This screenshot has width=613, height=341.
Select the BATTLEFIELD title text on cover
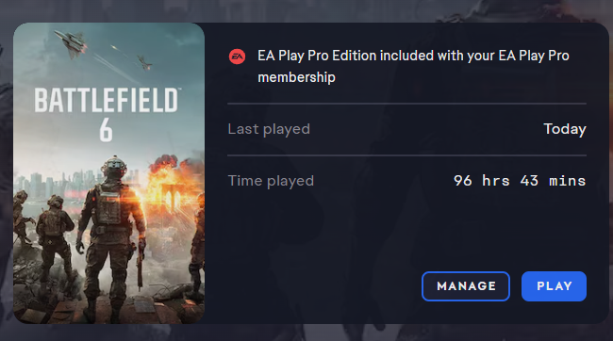pyautogui.click(x=108, y=101)
